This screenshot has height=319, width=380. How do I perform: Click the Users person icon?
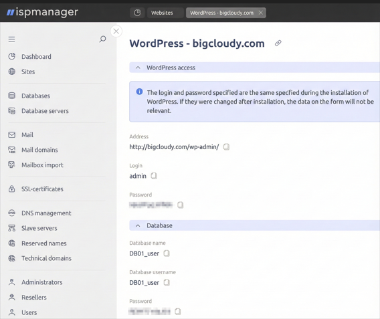pos(11,312)
